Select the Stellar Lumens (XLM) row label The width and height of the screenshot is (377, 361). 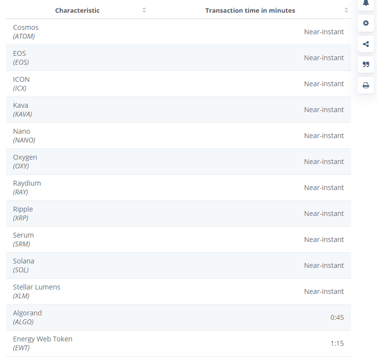point(37,291)
